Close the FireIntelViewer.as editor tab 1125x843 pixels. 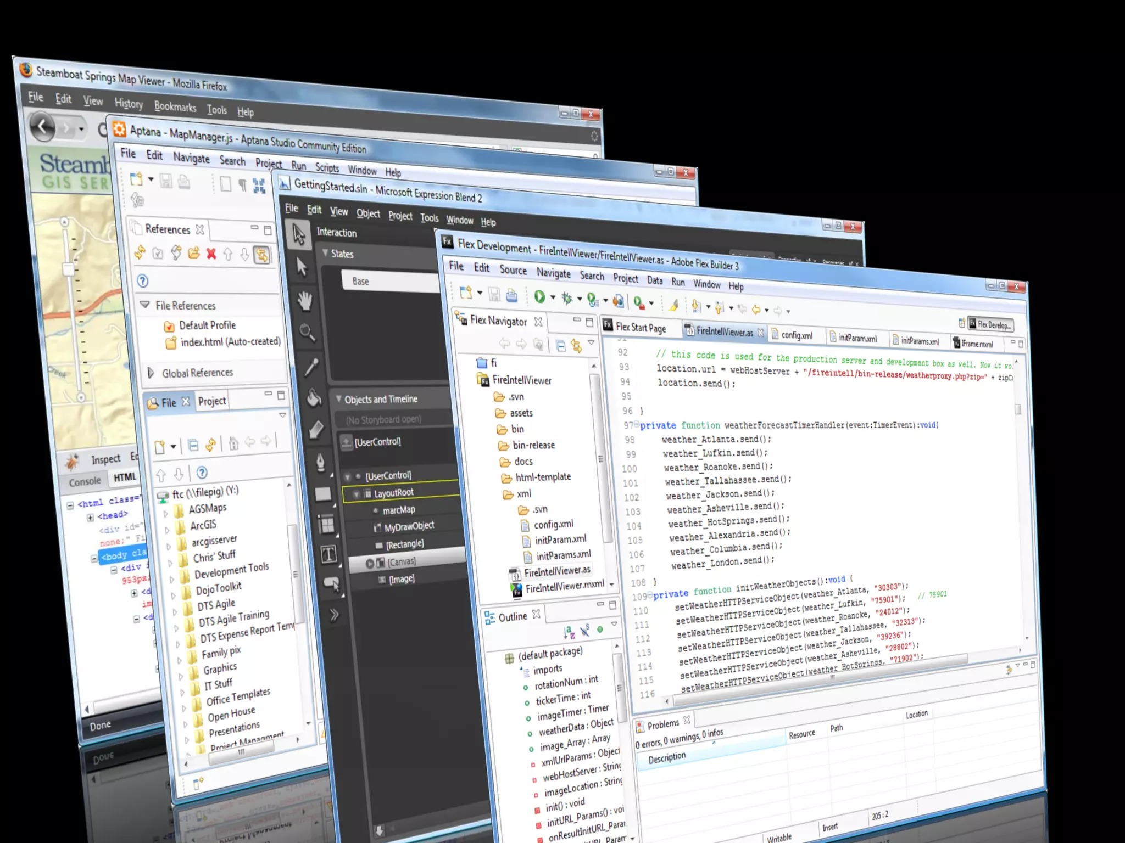pos(760,333)
